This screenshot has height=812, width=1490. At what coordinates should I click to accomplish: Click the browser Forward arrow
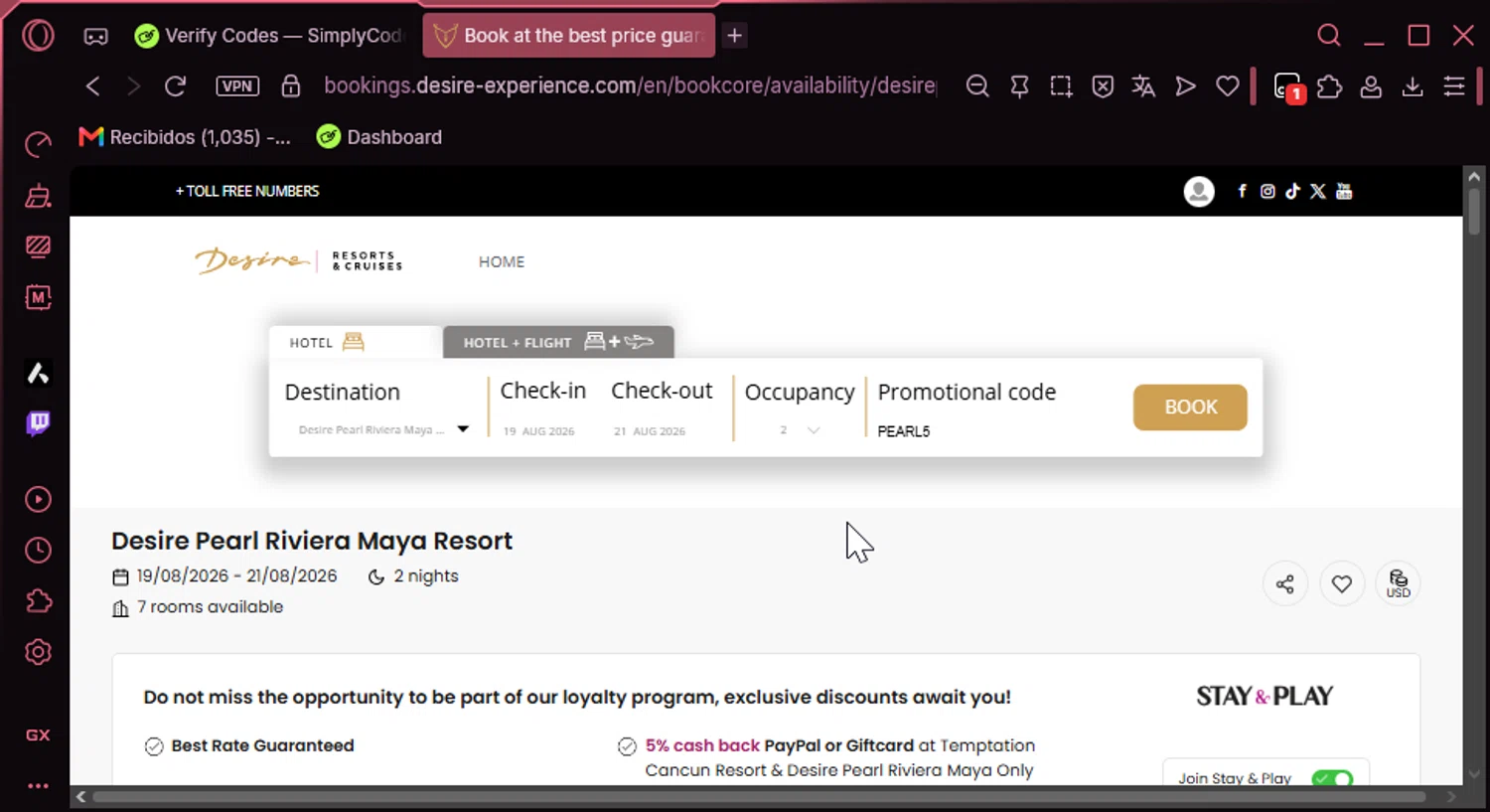[133, 86]
